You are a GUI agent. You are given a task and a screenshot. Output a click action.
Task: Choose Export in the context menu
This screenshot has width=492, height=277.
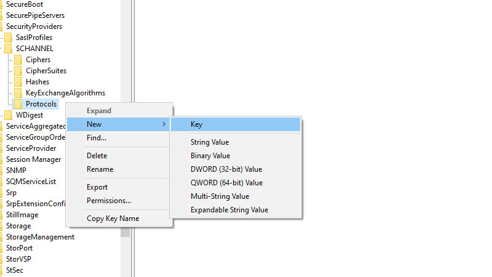[119, 187]
